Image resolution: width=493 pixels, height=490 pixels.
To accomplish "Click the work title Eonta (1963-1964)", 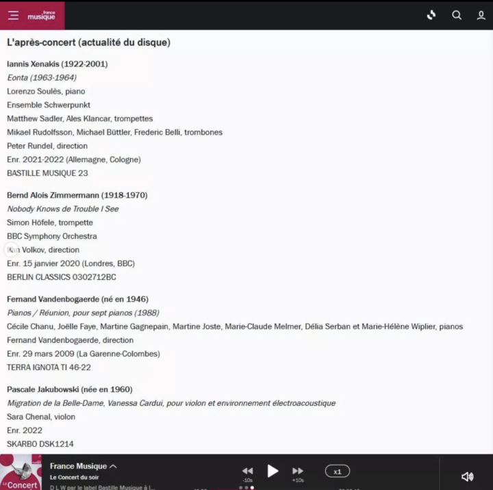I will [x=42, y=77].
